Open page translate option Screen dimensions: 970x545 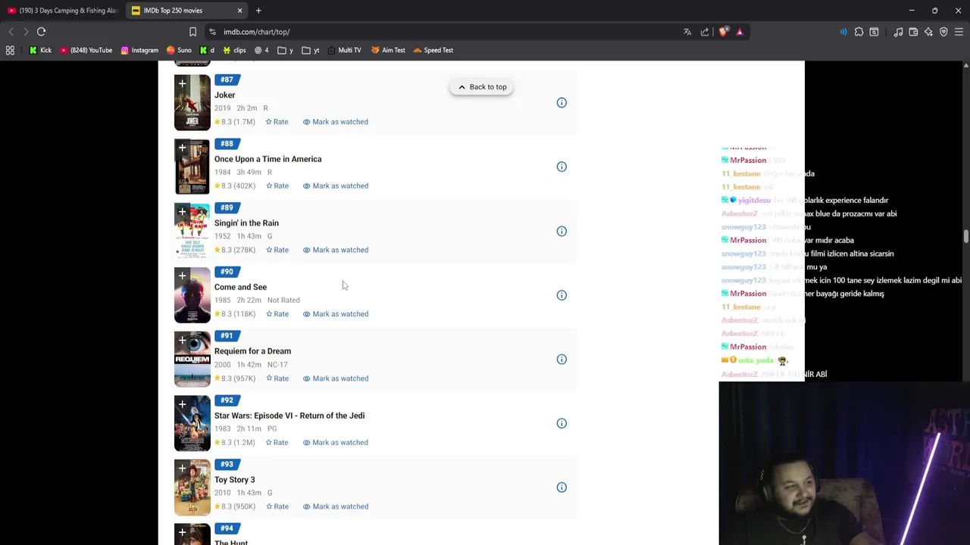click(x=687, y=32)
